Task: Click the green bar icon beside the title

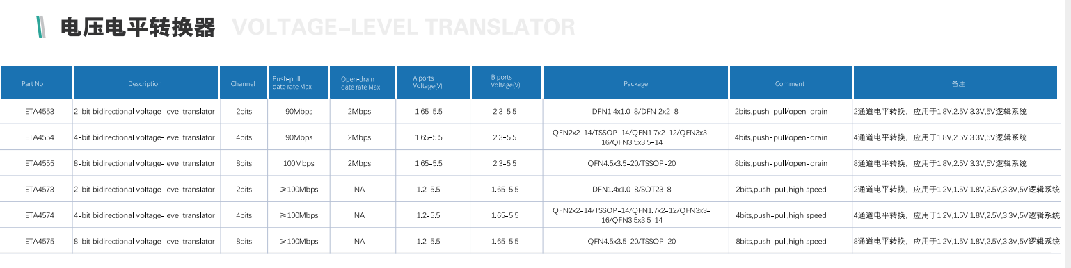Action: [41, 27]
